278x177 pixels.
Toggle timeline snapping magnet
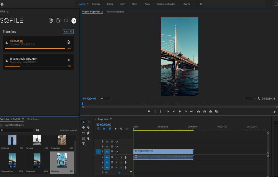104,129
